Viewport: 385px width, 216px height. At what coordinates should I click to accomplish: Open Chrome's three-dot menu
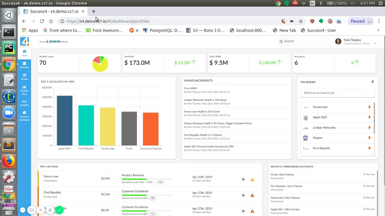click(379, 21)
